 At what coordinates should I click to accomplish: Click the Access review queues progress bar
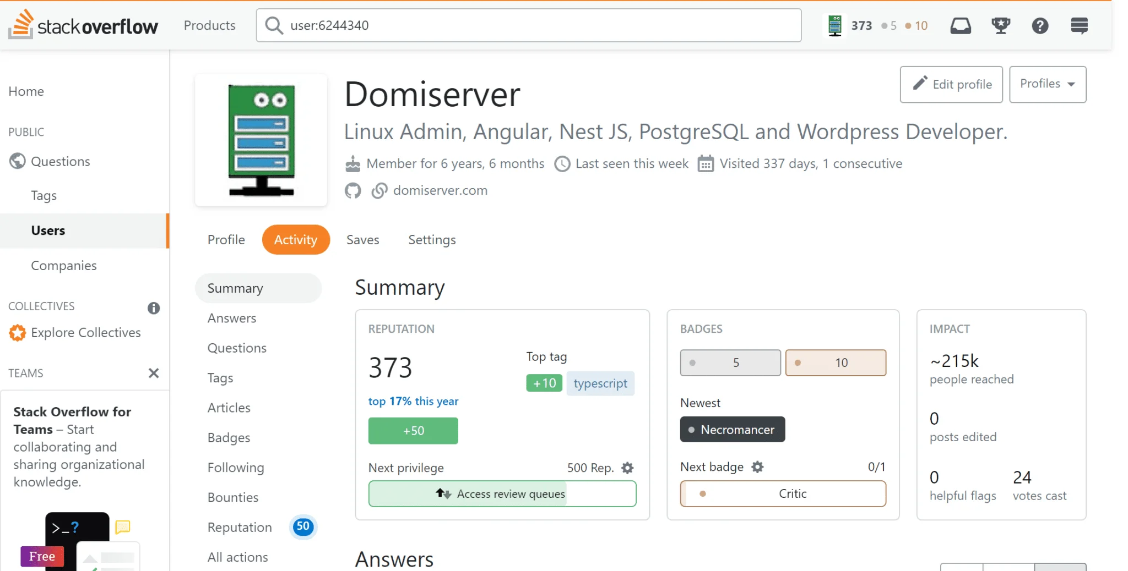(x=502, y=494)
